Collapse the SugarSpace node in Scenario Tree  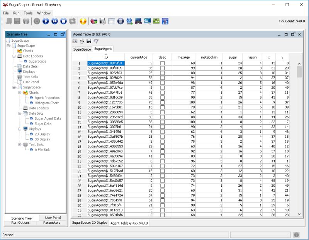[x=14, y=87]
